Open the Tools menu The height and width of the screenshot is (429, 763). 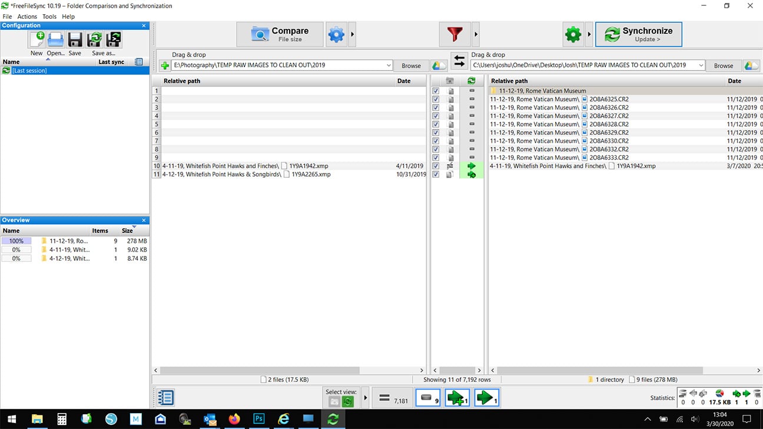click(49, 16)
